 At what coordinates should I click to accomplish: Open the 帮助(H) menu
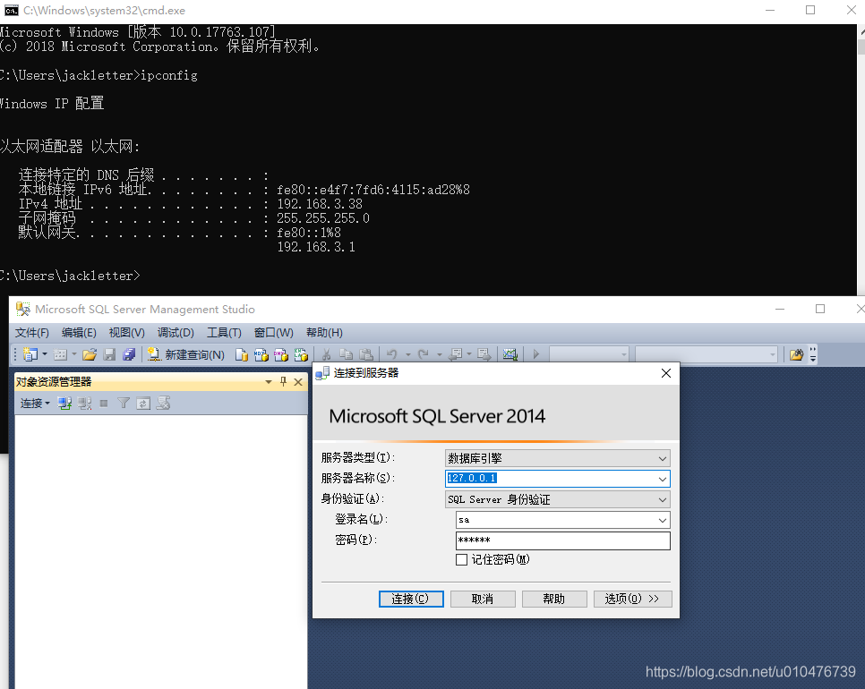[x=324, y=332]
